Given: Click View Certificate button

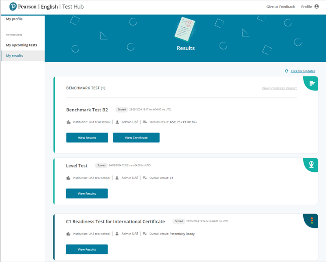Looking at the screenshot, I should (x=136, y=138).
